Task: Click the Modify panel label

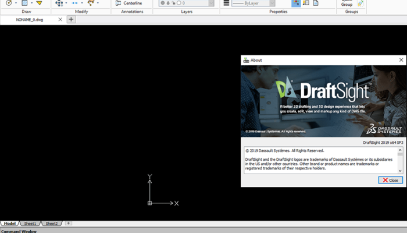Action: [x=81, y=12]
